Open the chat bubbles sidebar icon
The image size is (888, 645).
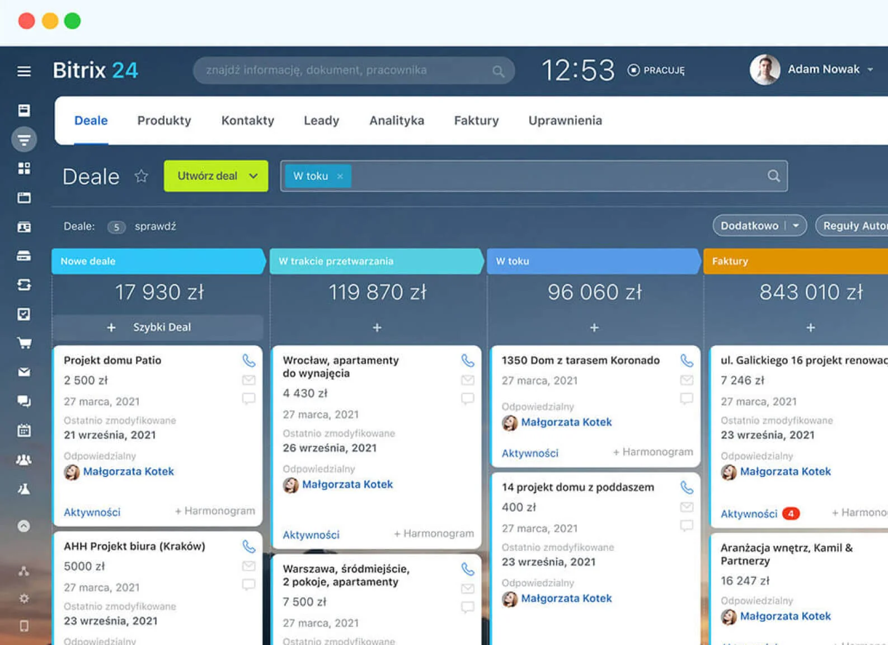[24, 401]
